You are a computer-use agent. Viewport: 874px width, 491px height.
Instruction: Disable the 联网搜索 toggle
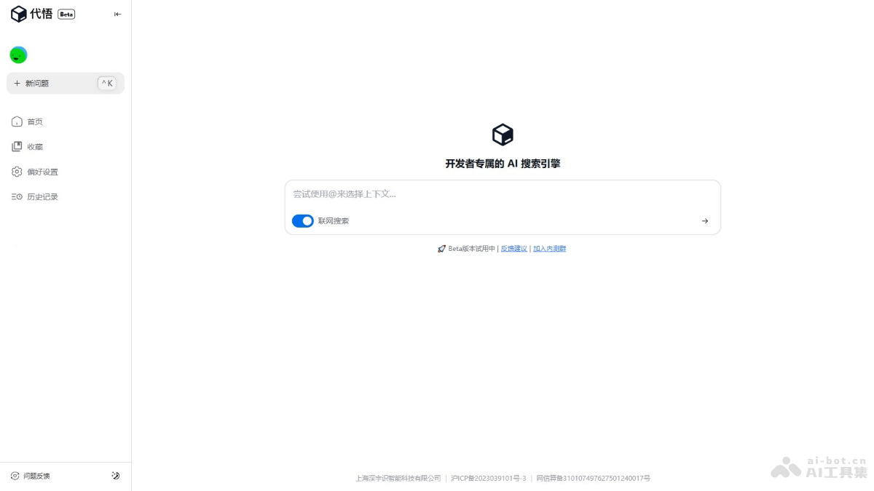tap(302, 220)
